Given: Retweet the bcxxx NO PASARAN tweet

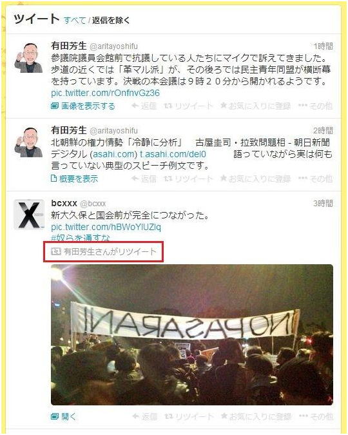Looking at the screenshot, I should pyautogui.click(x=189, y=416).
